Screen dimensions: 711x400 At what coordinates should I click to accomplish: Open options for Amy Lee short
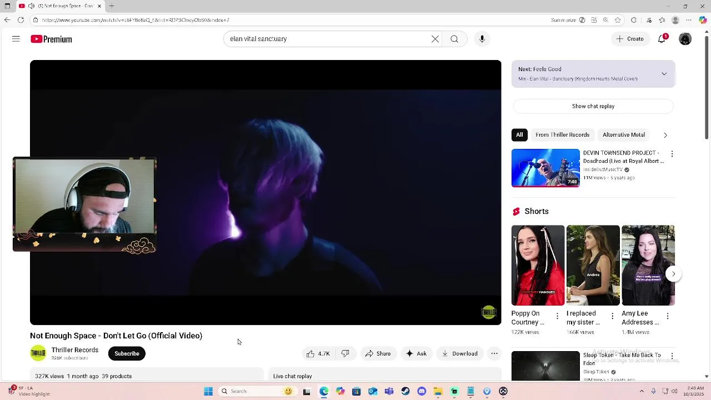[668, 316]
